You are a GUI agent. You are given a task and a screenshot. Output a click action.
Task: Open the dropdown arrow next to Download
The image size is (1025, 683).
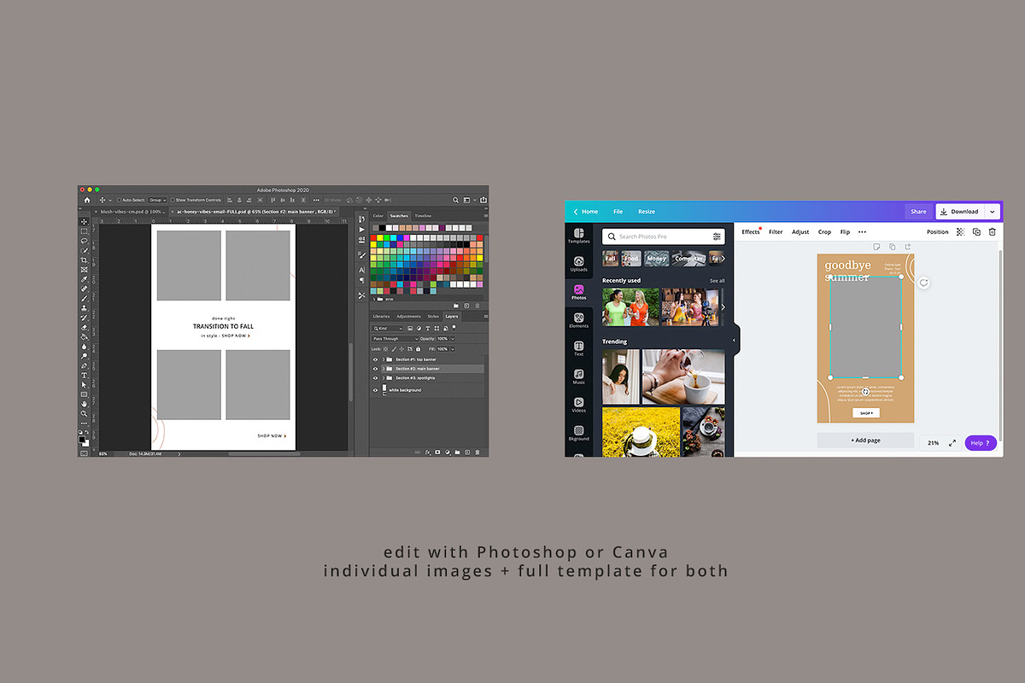click(992, 212)
